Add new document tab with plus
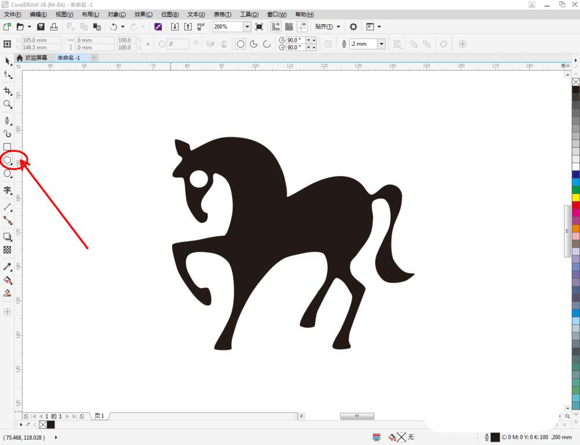 pos(94,57)
